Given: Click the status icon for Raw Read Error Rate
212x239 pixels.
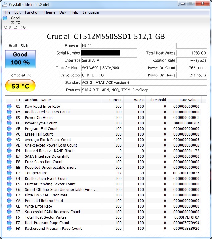Looking at the screenshot, I should [9, 106].
